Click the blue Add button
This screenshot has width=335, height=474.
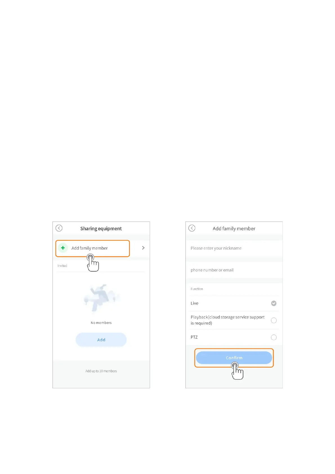tap(101, 340)
